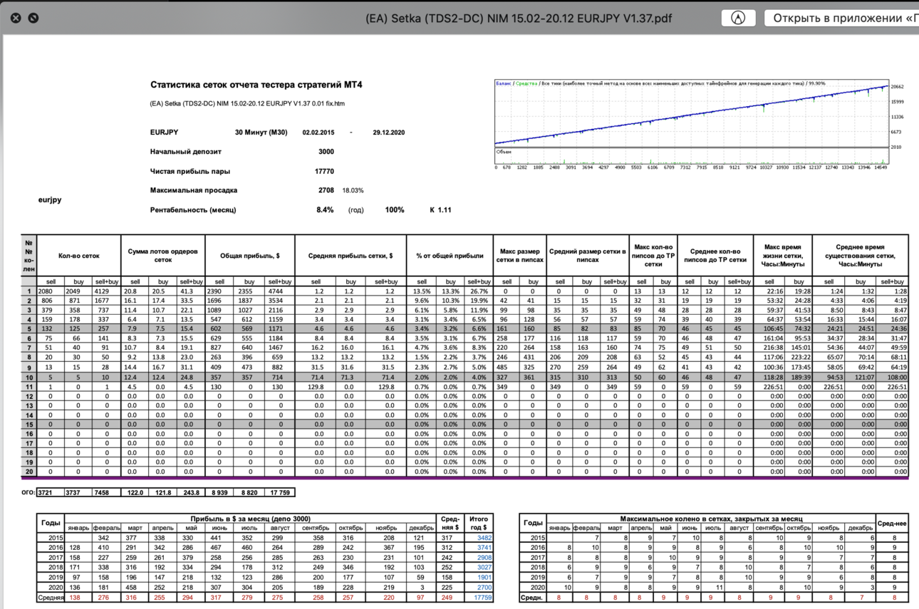Click the 'Рентабельность (месяц)' label

(193, 210)
